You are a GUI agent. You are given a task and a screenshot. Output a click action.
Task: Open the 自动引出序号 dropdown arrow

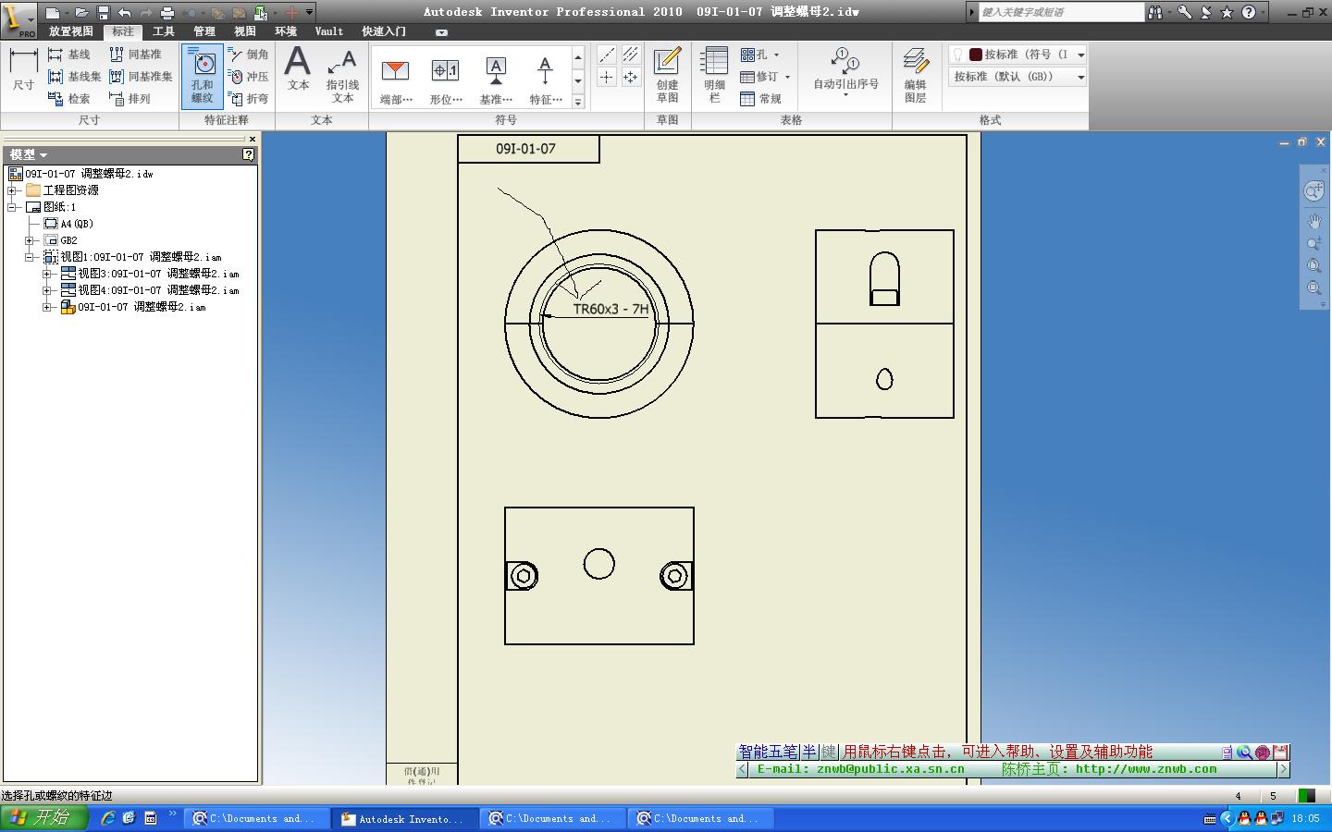click(845, 96)
